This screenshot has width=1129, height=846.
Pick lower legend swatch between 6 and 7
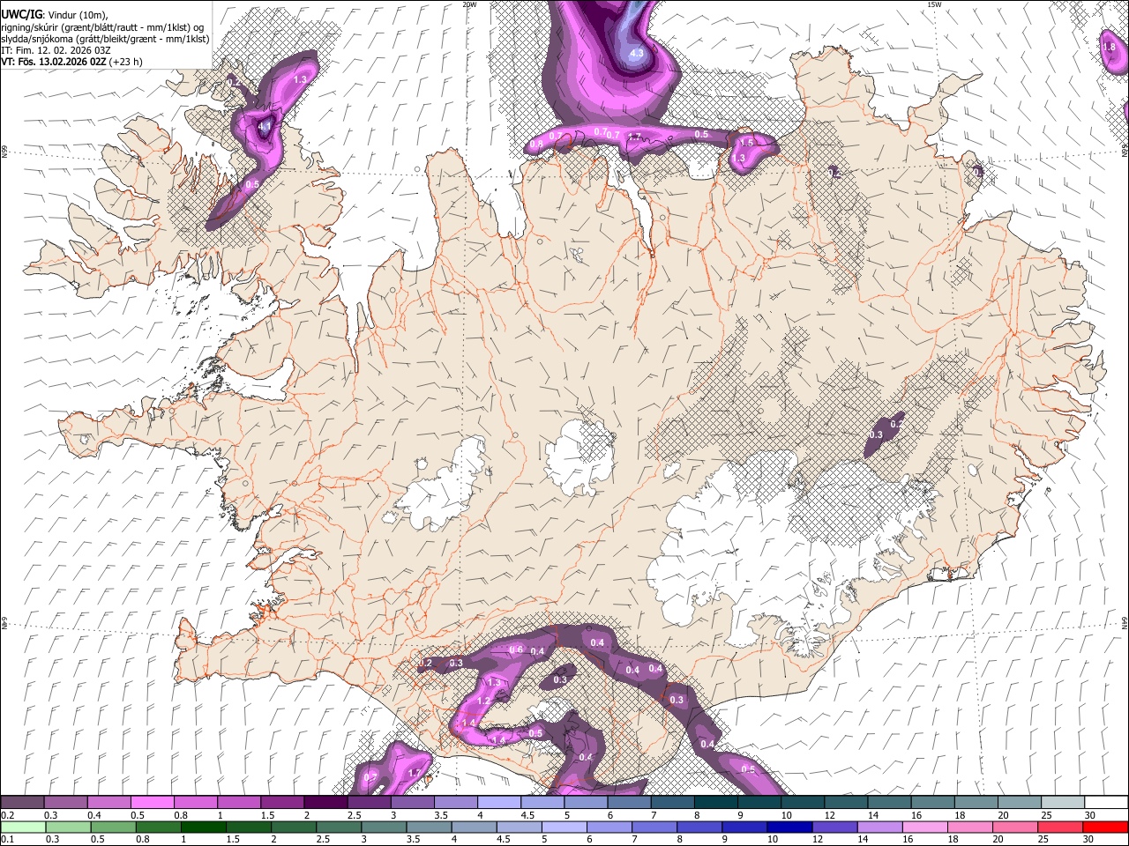click(x=609, y=827)
